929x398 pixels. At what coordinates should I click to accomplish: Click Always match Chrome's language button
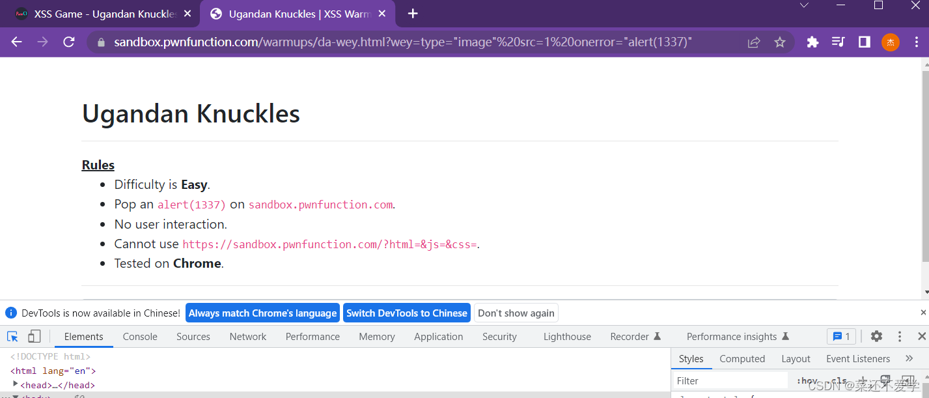[263, 313]
